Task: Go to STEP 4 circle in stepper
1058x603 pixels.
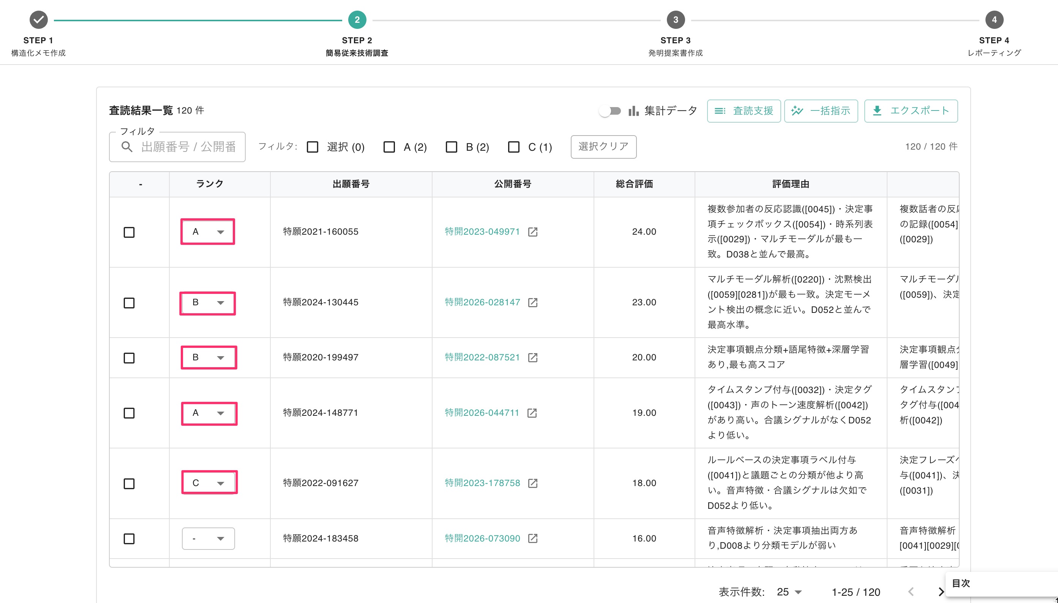Action: pos(994,19)
